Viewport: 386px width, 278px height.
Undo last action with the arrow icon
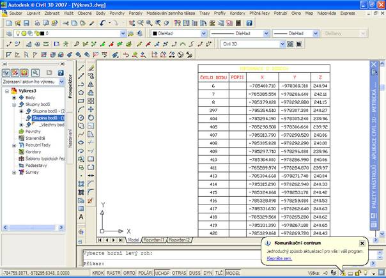point(103,23)
